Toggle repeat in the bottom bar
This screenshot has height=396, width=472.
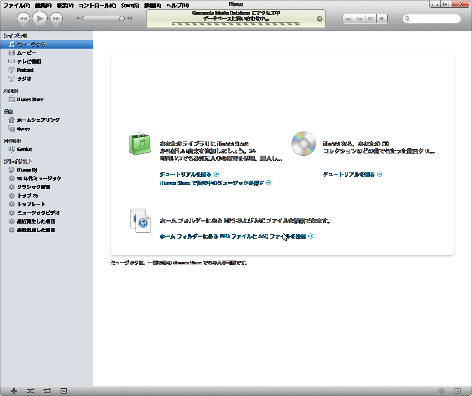click(x=47, y=391)
